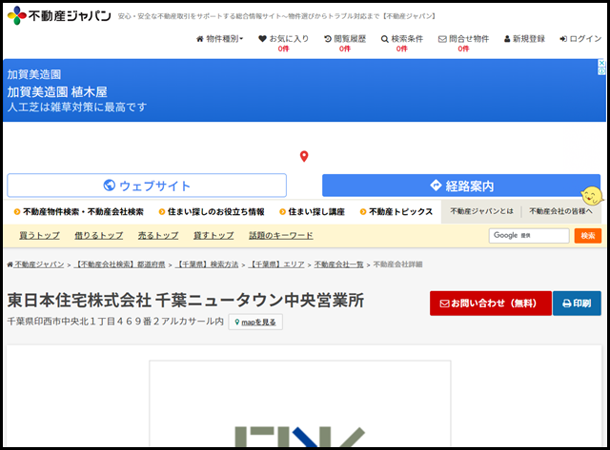
Task: Click breadcrumb 【千葉県】検索方法
Action: point(207,264)
